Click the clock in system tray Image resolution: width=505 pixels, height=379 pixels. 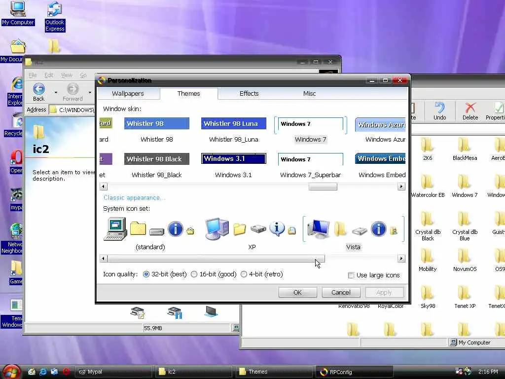(x=488, y=372)
